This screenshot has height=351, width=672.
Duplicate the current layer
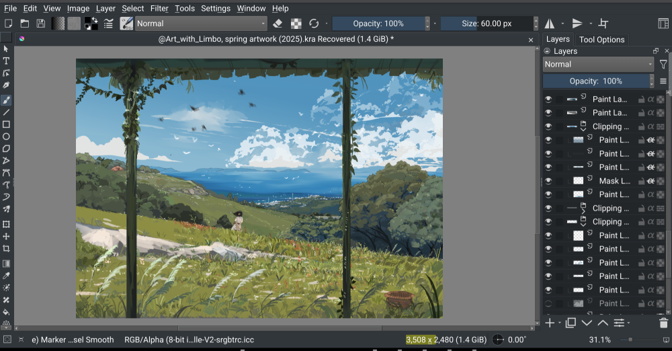(x=571, y=323)
